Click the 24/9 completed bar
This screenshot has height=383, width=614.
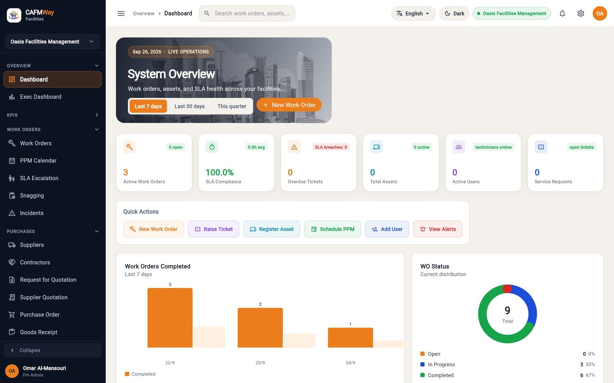point(350,338)
